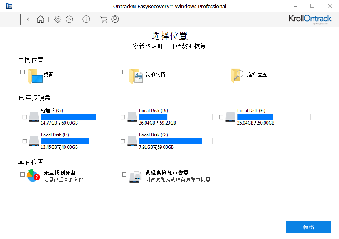This screenshot has height=239, width=339.
Task: Click the hard drive icon for 新加卷 (C:)
Action: (x=34, y=117)
